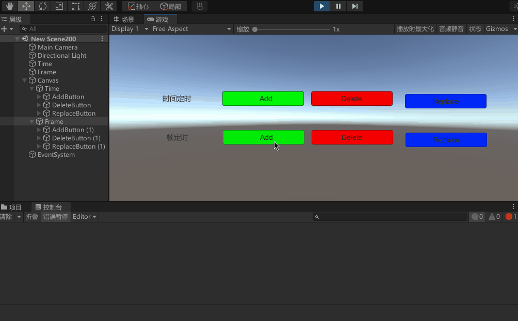Select the combined Transform tool
Image resolution: width=518 pixels, height=321 pixels.
pyautogui.click(x=92, y=6)
